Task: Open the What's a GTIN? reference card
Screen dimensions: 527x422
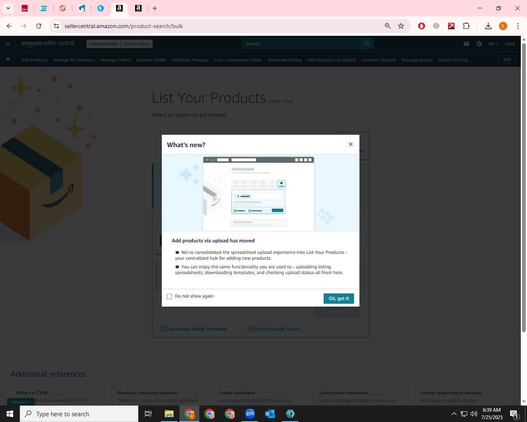Action: tap(58, 395)
